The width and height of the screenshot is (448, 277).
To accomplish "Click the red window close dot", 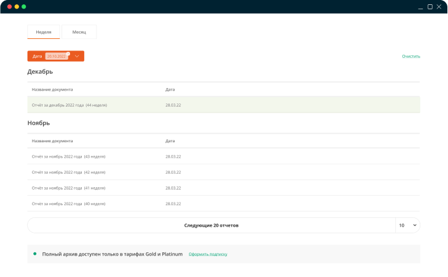I will click(9, 7).
